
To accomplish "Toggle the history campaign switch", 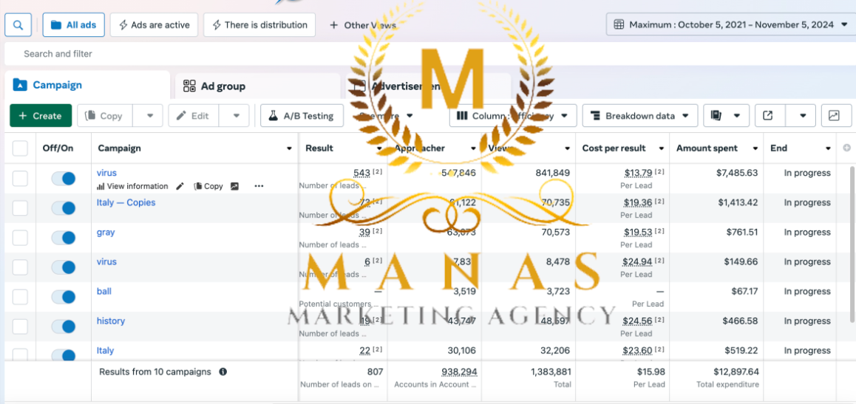I will [64, 326].
